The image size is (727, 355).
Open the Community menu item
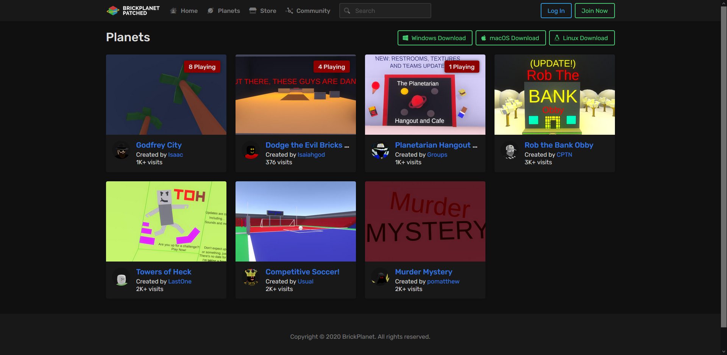pos(308,11)
